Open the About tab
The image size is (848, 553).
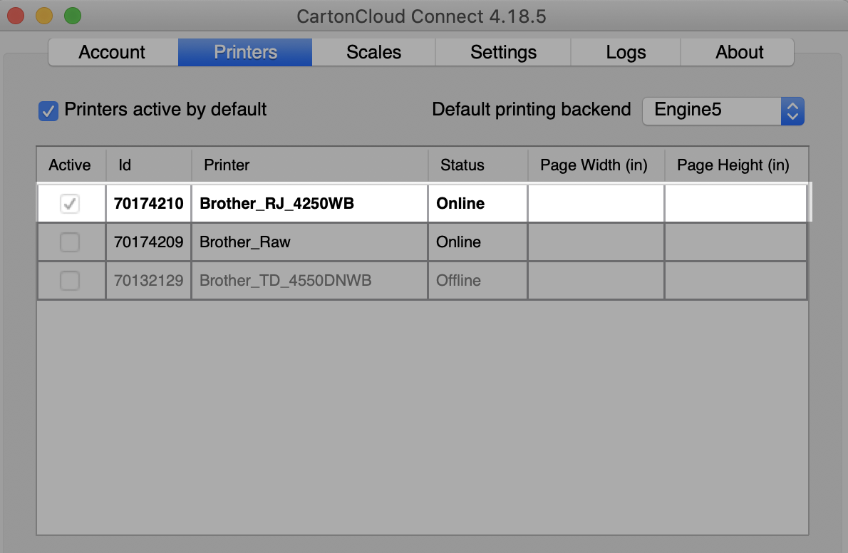click(739, 51)
